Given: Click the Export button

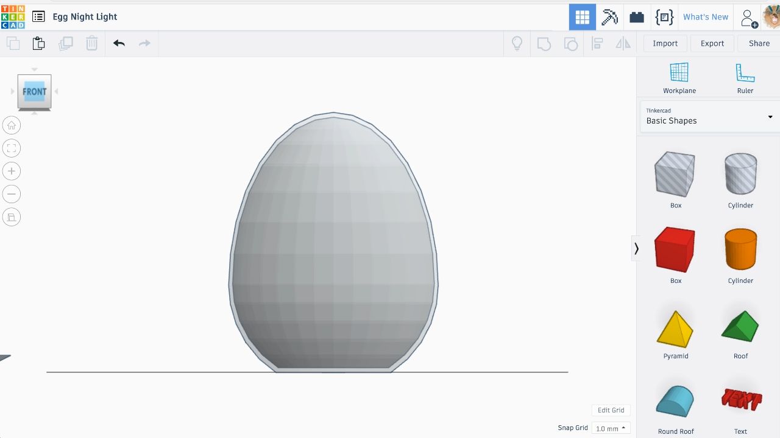Looking at the screenshot, I should click(x=712, y=43).
